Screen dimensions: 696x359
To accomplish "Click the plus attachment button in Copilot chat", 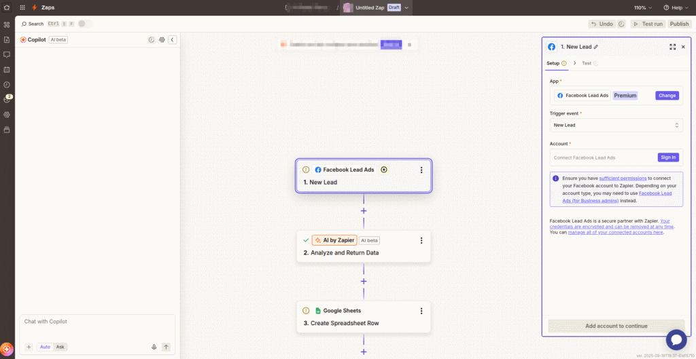I will click(29, 347).
